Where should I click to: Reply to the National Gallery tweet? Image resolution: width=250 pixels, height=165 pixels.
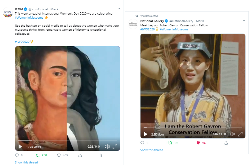pyautogui.click(x=142, y=143)
